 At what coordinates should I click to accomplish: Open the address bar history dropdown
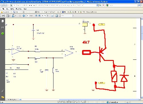pyautogui.click(x=97, y=5)
